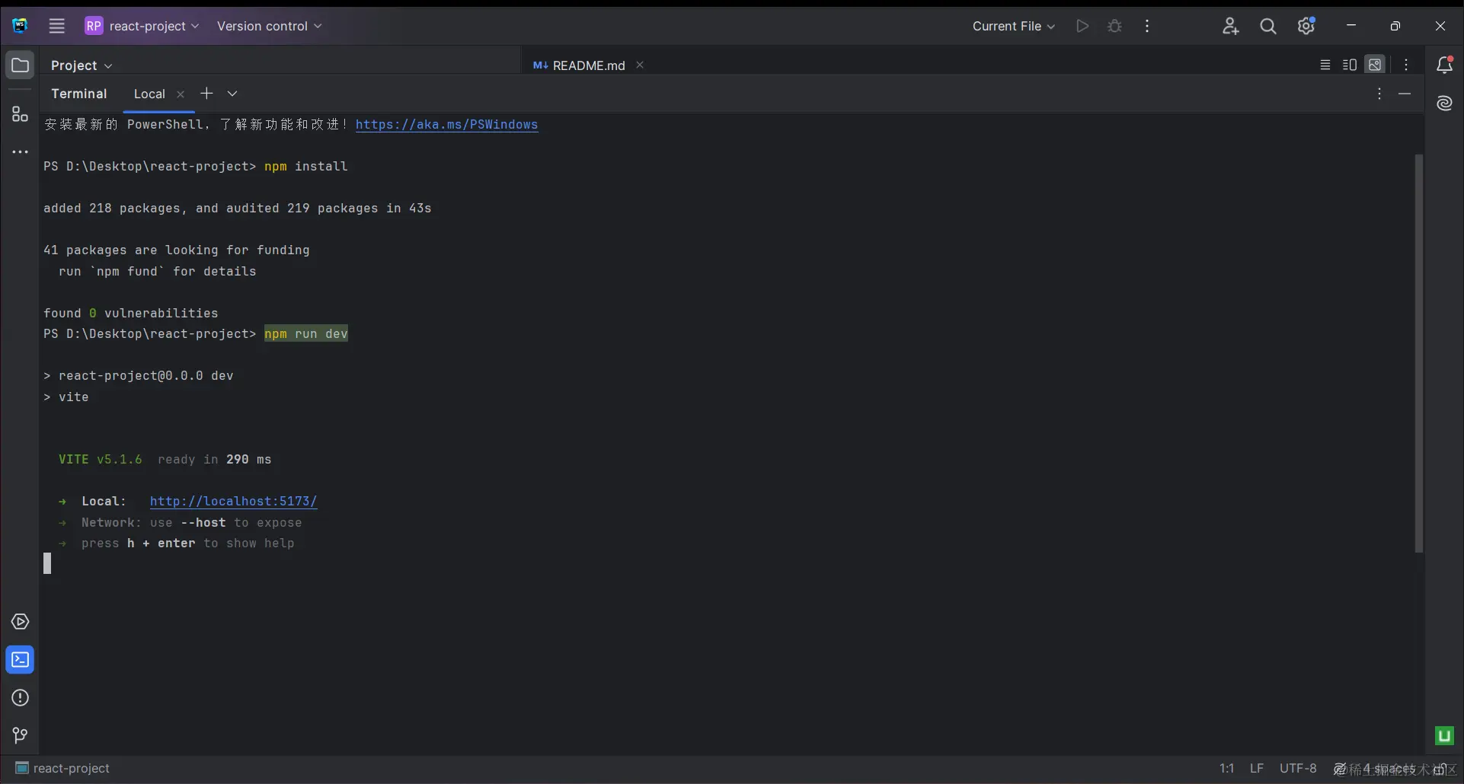Open the Project tool window folder icon
Screen dimensions: 1464x784
pyautogui.click(x=21, y=65)
